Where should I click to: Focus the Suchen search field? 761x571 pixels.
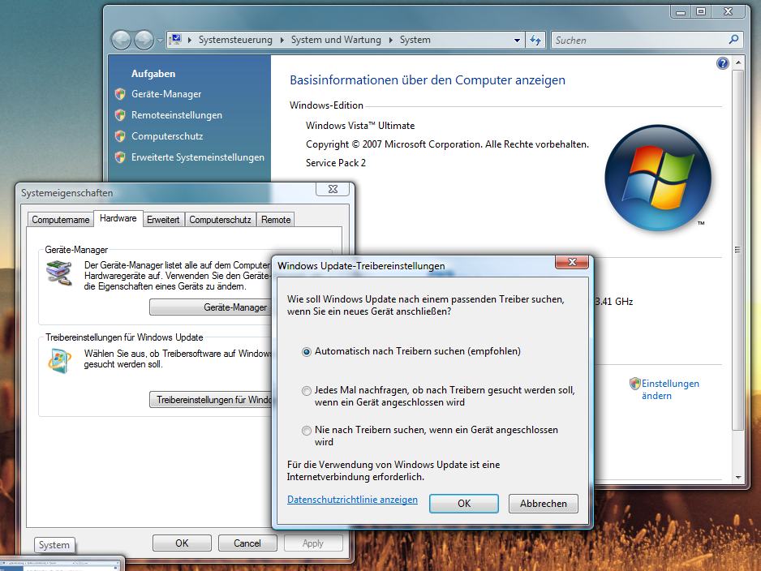pyautogui.click(x=640, y=41)
